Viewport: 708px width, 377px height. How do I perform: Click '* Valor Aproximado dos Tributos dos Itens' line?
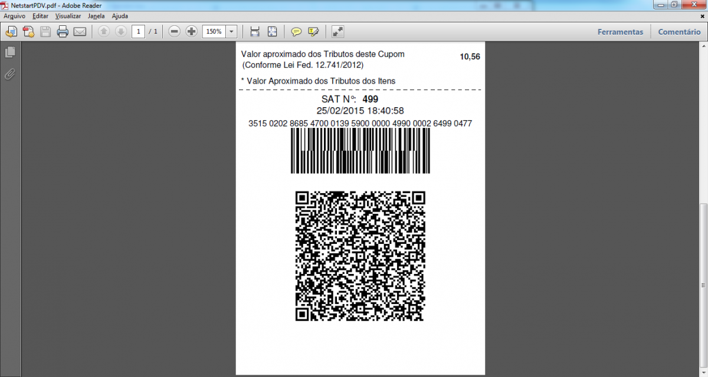[318, 81]
